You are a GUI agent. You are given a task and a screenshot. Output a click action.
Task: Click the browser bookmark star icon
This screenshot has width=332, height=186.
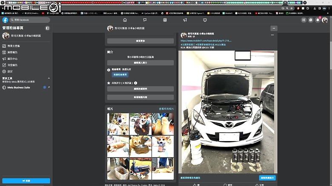(x=292, y=8)
